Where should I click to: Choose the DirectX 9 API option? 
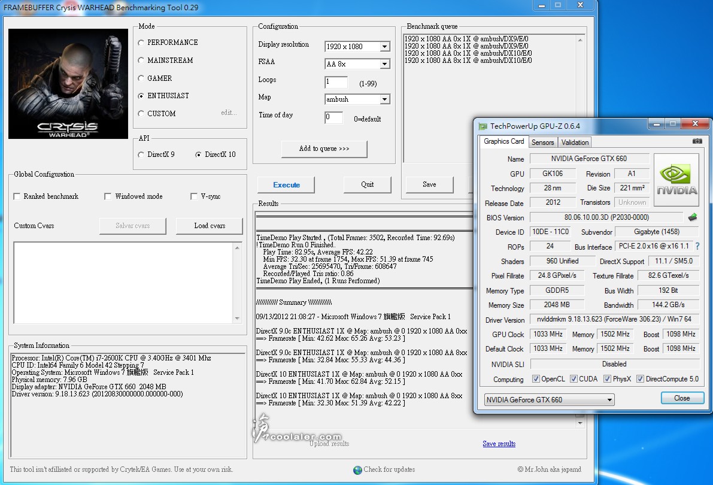[x=141, y=154]
